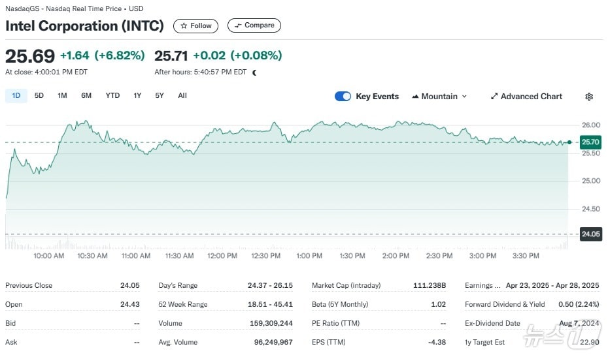This screenshot has width=608, height=357.
Task: Click the star icon in Follow button
Action: 184,25
